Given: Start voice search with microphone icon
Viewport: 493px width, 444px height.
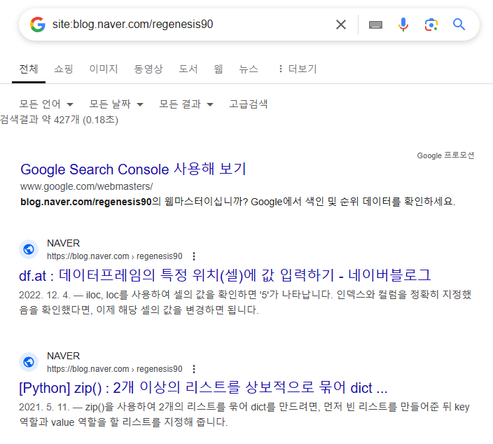Looking at the screenshot, I should point(403,25).
